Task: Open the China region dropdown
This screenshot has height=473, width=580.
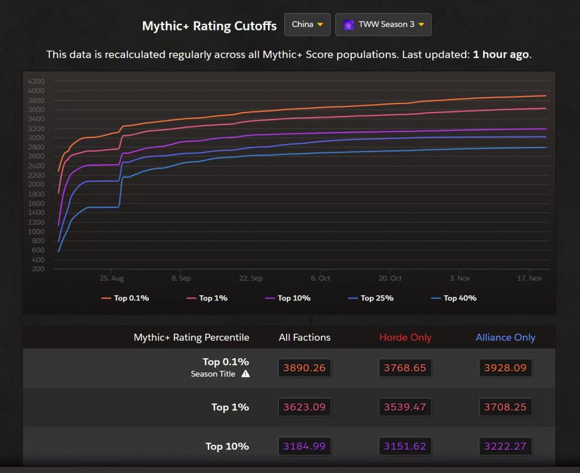Action: (x=307, y=25)
